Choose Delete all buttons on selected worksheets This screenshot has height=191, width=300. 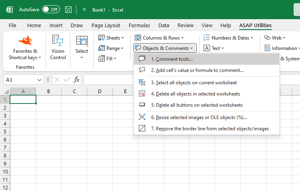coord(206,105)
